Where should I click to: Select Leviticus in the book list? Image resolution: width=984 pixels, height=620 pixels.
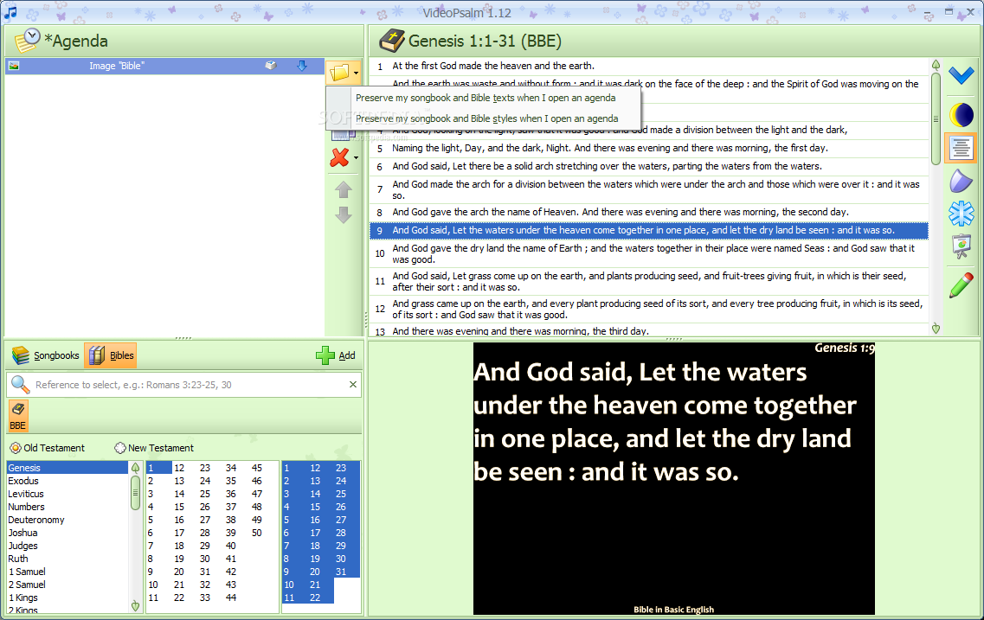pos(68,494)
